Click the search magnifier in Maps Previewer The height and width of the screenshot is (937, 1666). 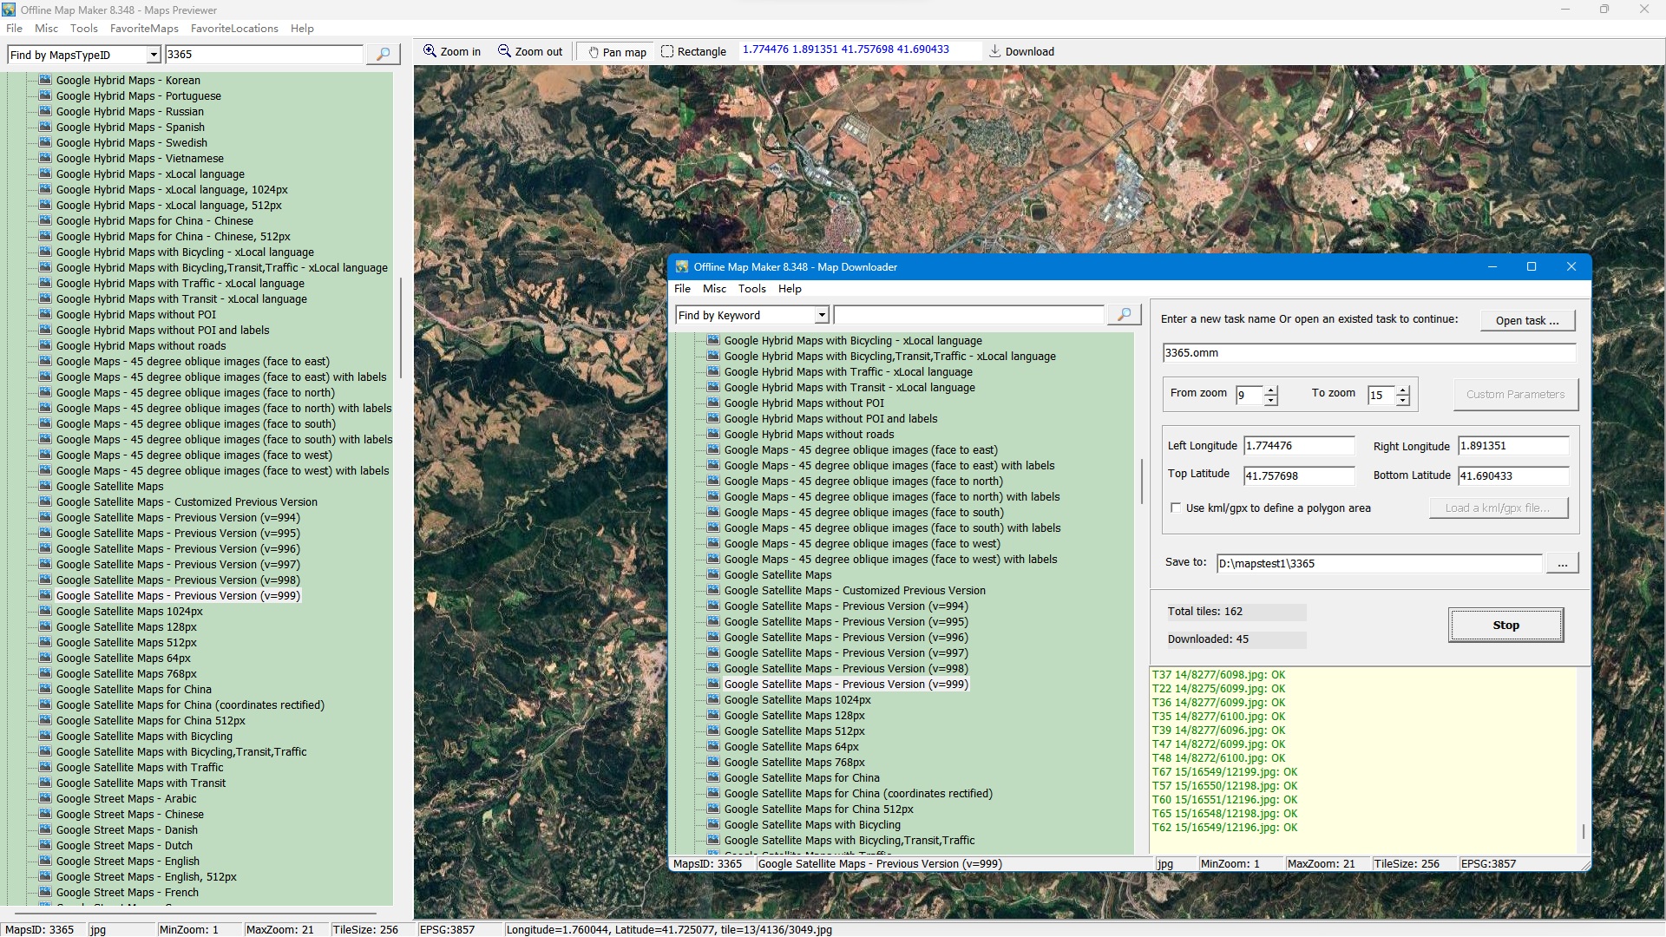click(x=383, y=54)
